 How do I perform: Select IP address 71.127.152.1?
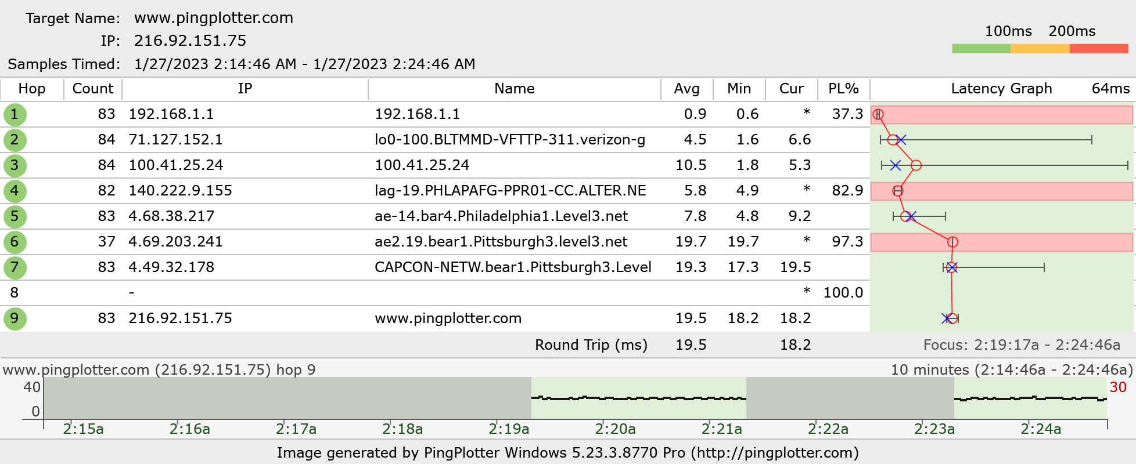(175, 140)
